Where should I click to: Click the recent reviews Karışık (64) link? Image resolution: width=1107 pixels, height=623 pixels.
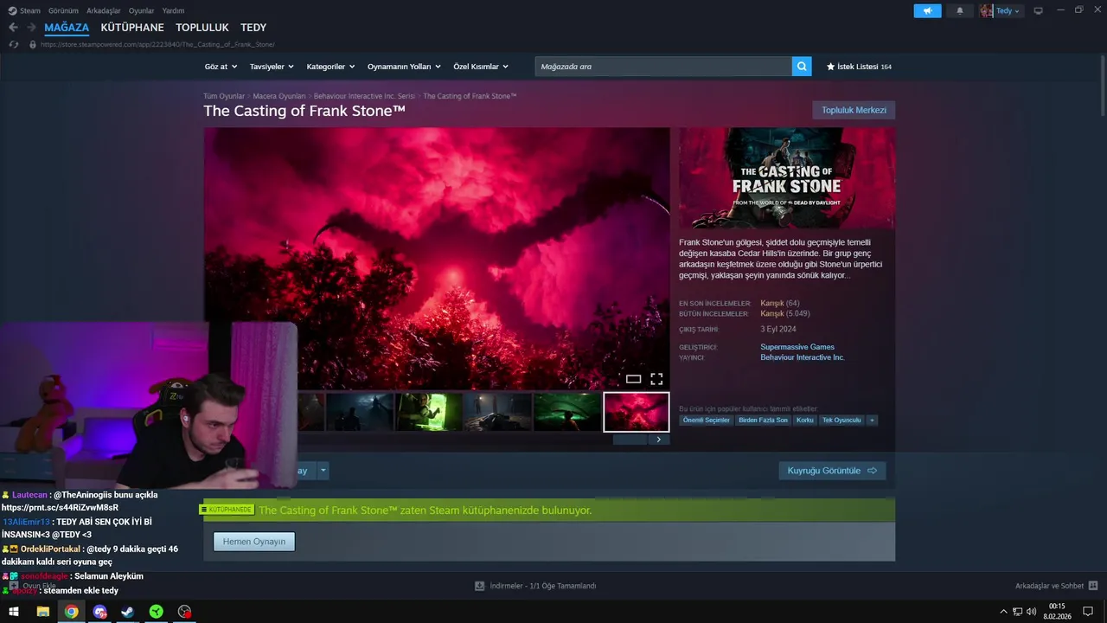[x=779, y=303]
